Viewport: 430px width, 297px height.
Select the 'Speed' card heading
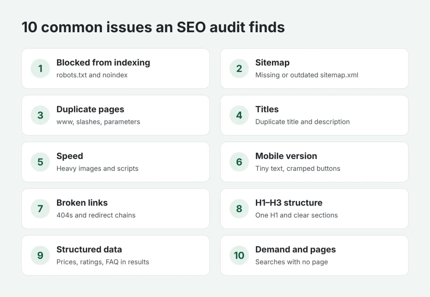[70, 156]
